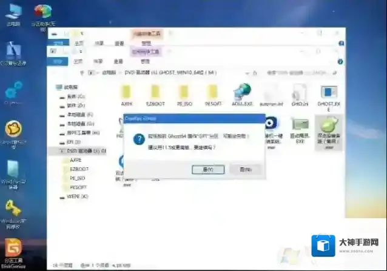387x271 pixels.
Task: Open the 文件 ribbon tab
Action: coord(59,61)
